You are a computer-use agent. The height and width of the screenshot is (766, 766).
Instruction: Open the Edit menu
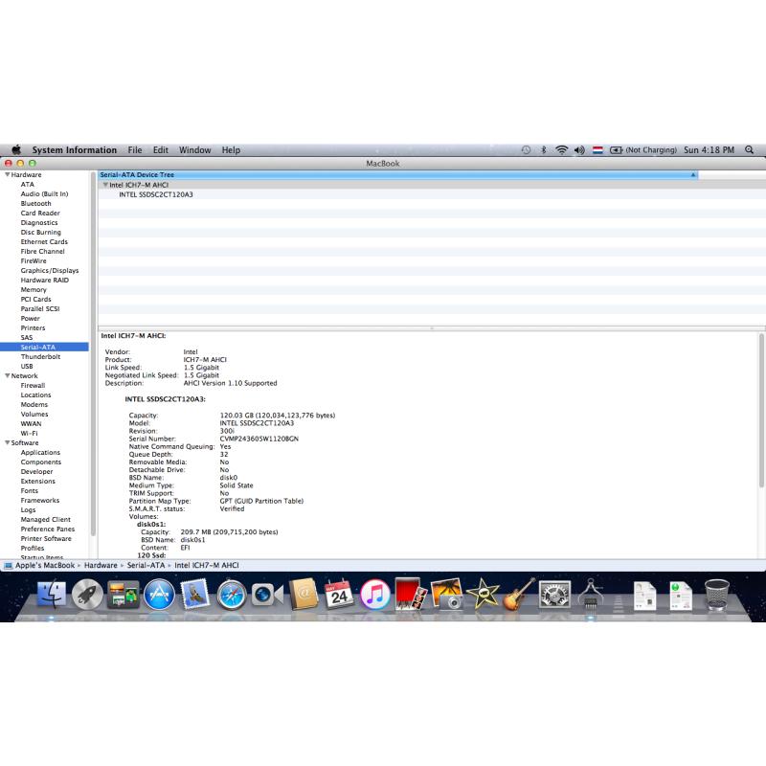(x=160, y=149)
